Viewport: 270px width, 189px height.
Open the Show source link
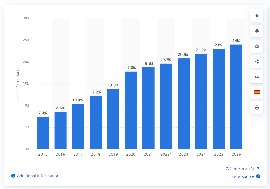242,176
